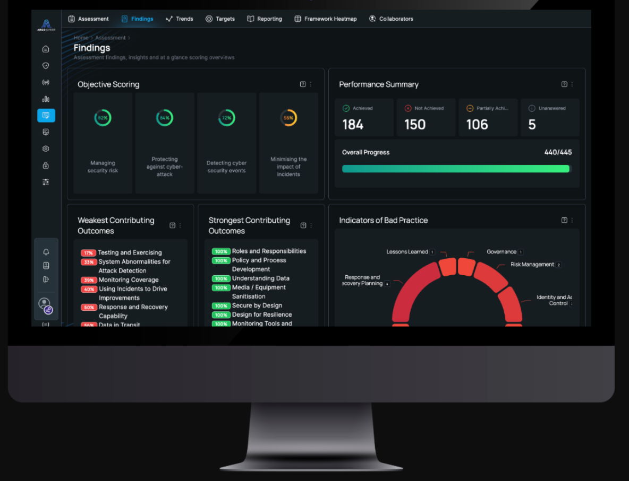Click the padlock icon in the sidebar

[x=46, y=165]
